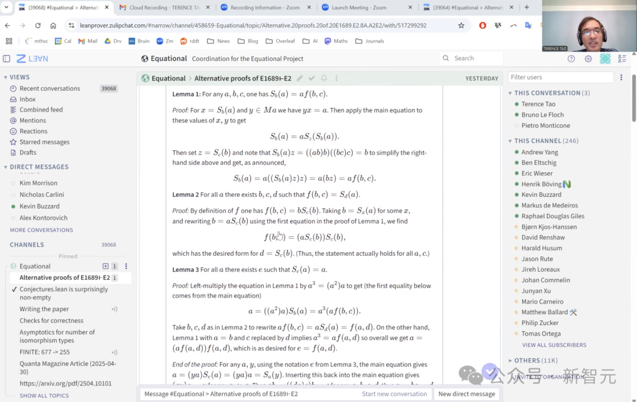Switch to the (39064) #Equational tab
Image resolution: width=637 pixels, height=402 pixels.
tap(468, 7)
